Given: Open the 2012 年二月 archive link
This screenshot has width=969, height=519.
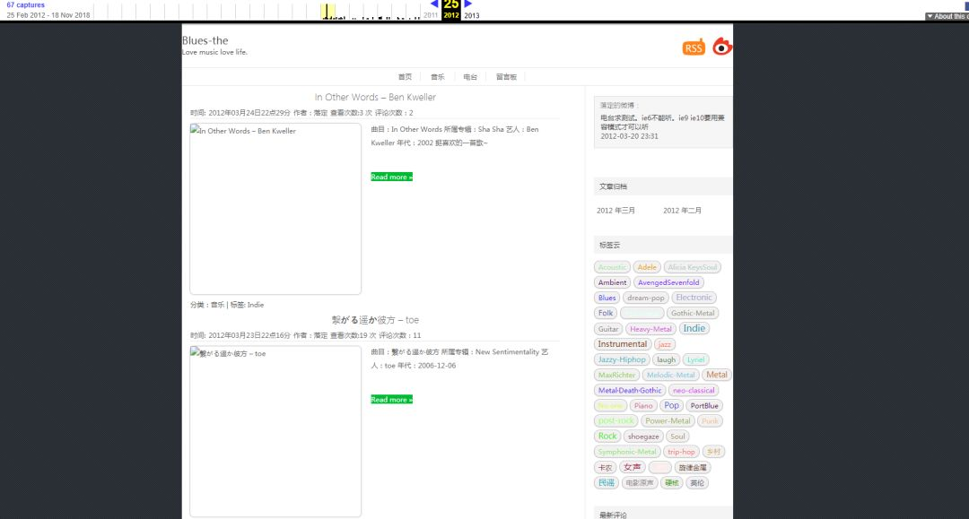Looking at the screenshot, I should pos(682,211).
